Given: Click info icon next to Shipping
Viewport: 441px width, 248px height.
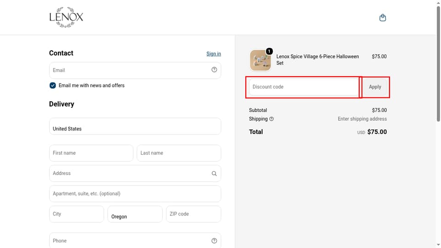Looking at the screenshot, I should point(271,119).
